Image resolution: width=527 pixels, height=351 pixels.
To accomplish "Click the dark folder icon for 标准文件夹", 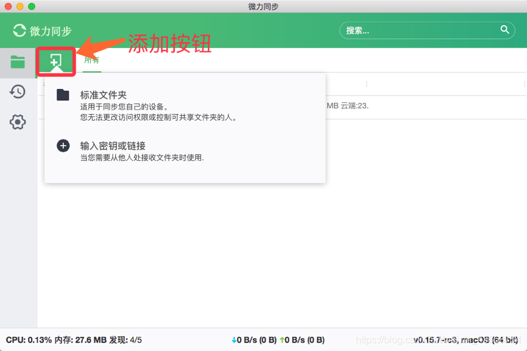I will click(x=63, y=95).
